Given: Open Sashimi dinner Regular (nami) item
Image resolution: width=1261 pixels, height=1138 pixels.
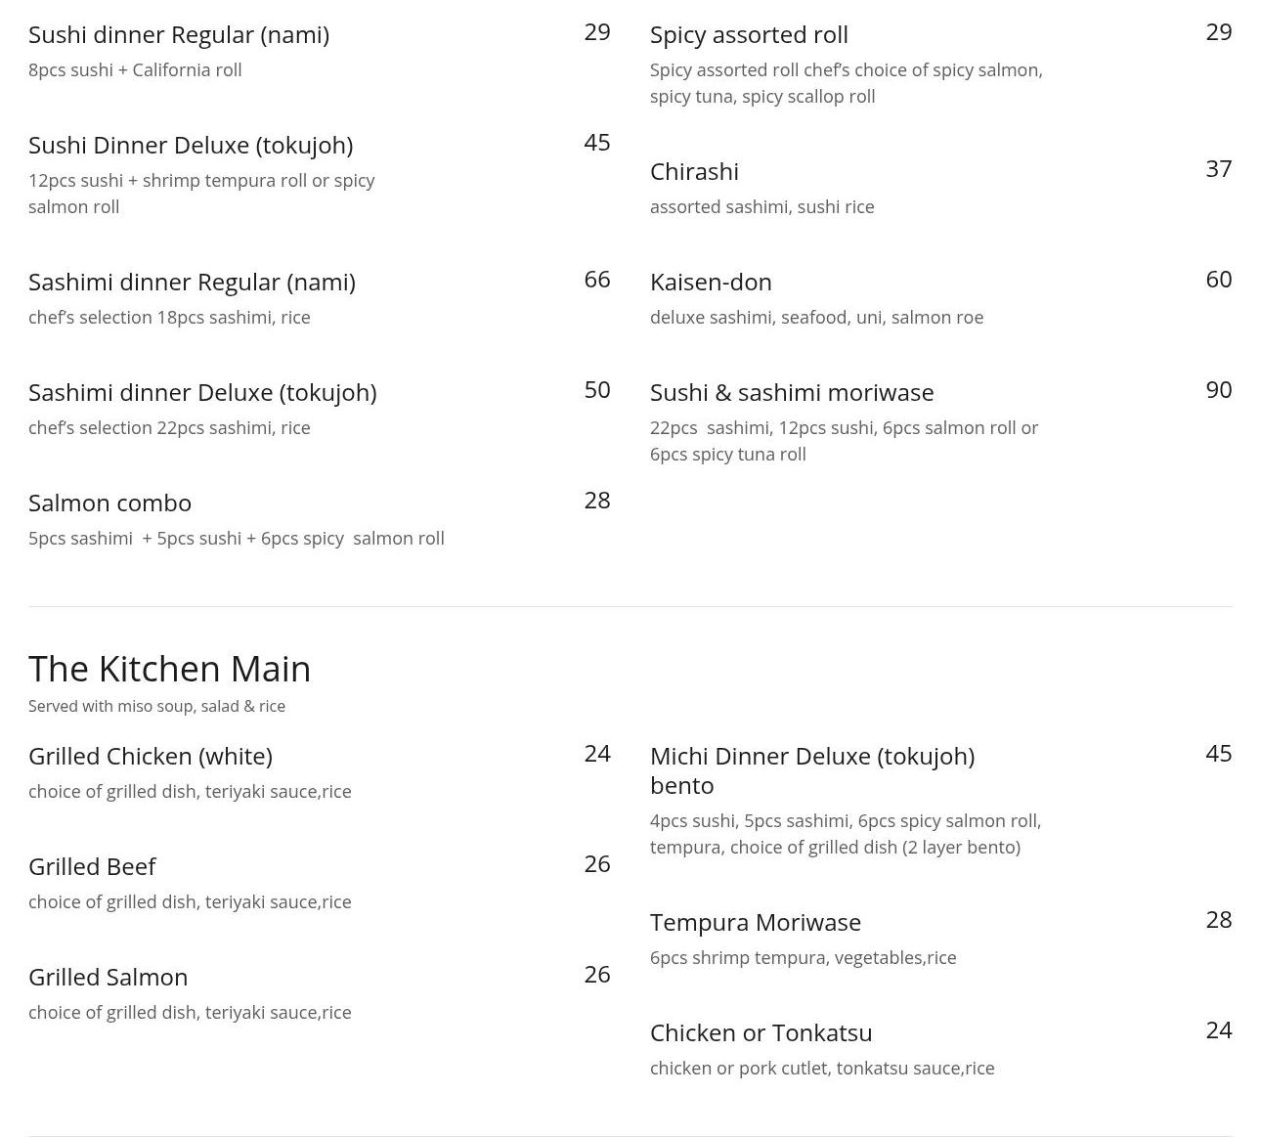Looking at the screenshot, I should pos(192,283).
